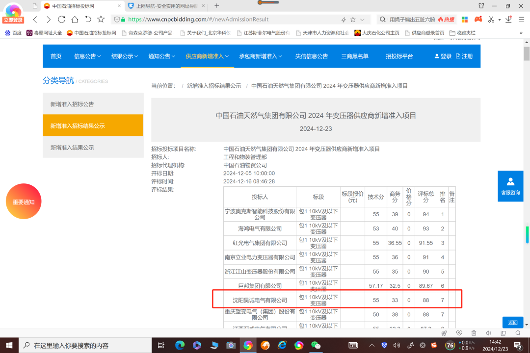Viewport: 530px width, 353px height.
Task: Click the rocket accelerator icon in status bar
Action: point(444,333)
